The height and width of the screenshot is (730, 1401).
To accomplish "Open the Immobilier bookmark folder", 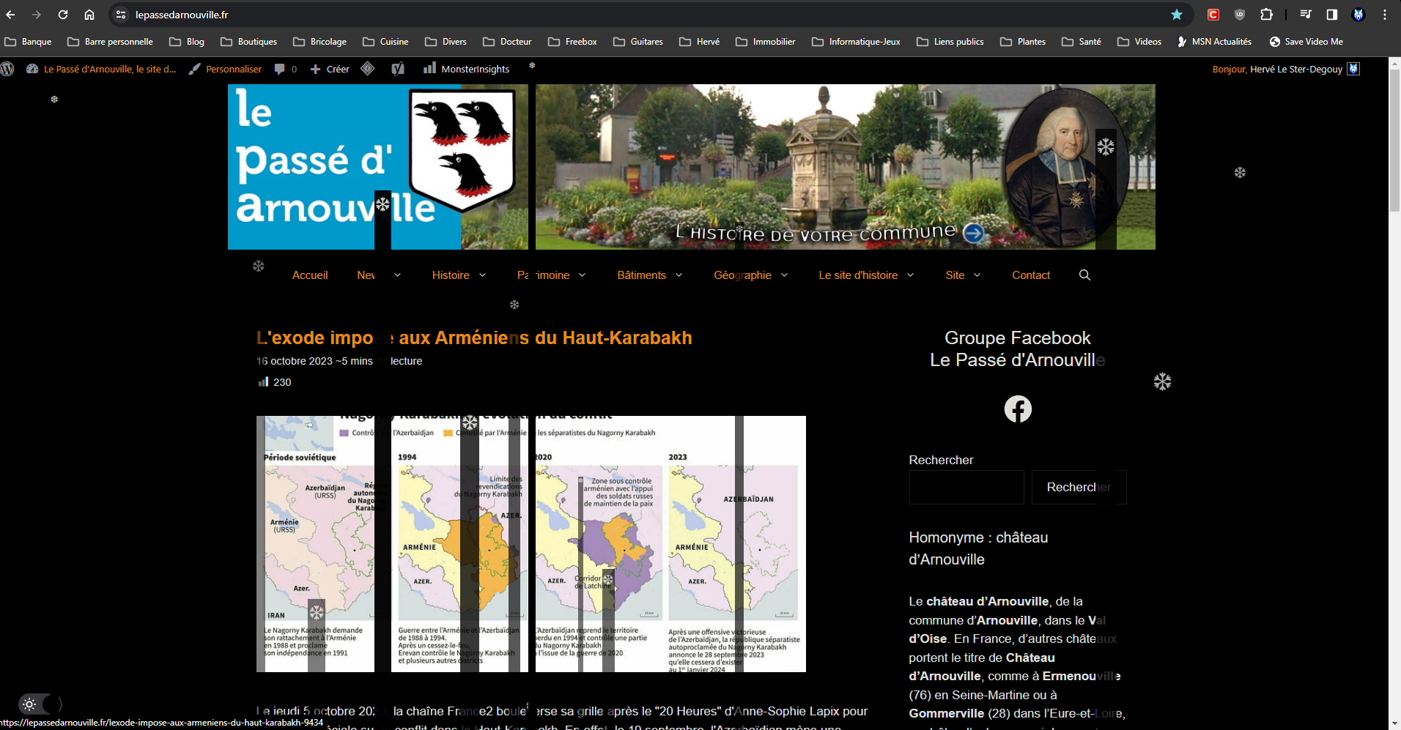I will point(766,42).
